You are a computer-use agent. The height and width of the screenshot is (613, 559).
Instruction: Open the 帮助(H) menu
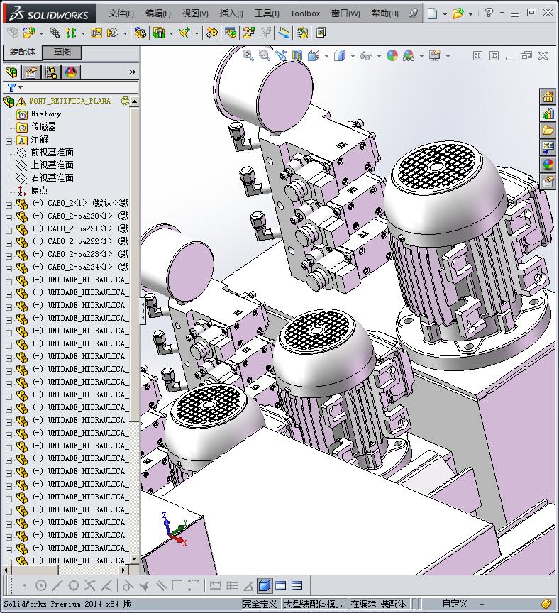[x=385, y=13]
